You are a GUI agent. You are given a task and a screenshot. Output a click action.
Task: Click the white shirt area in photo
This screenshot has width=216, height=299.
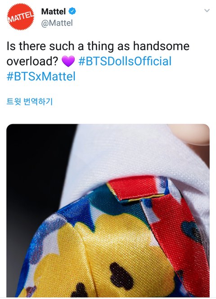[x=134, y=153]
